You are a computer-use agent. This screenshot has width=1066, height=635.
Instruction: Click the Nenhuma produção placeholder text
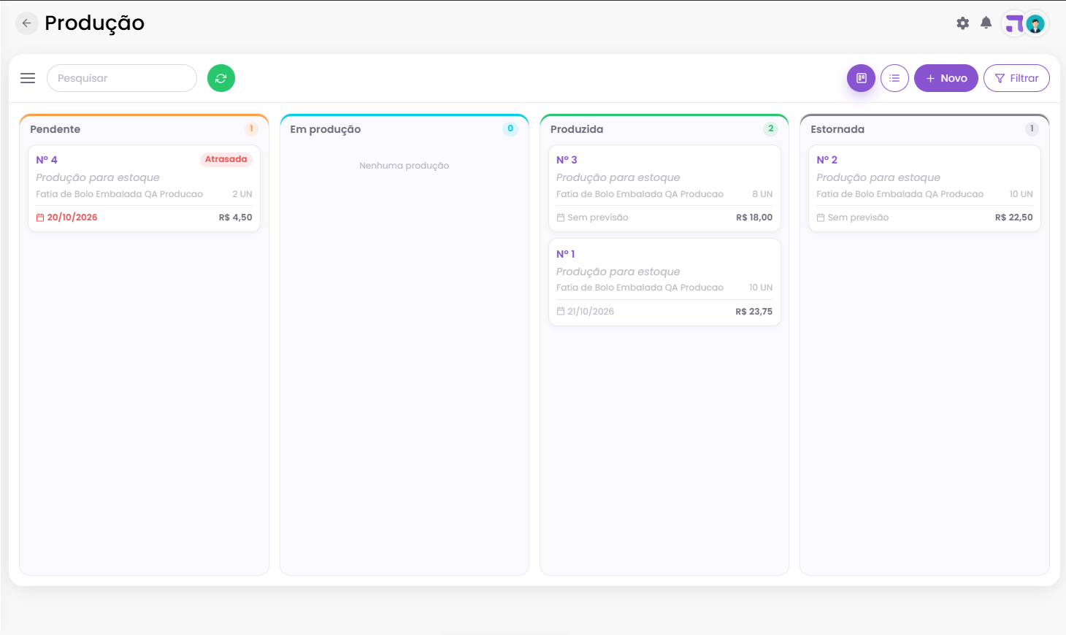tap(404, 166)
